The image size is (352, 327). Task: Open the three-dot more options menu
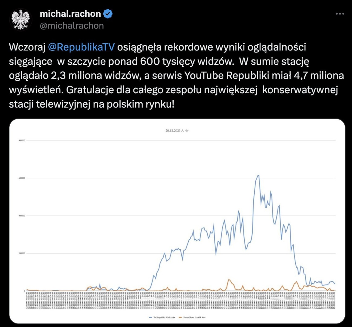340,14
